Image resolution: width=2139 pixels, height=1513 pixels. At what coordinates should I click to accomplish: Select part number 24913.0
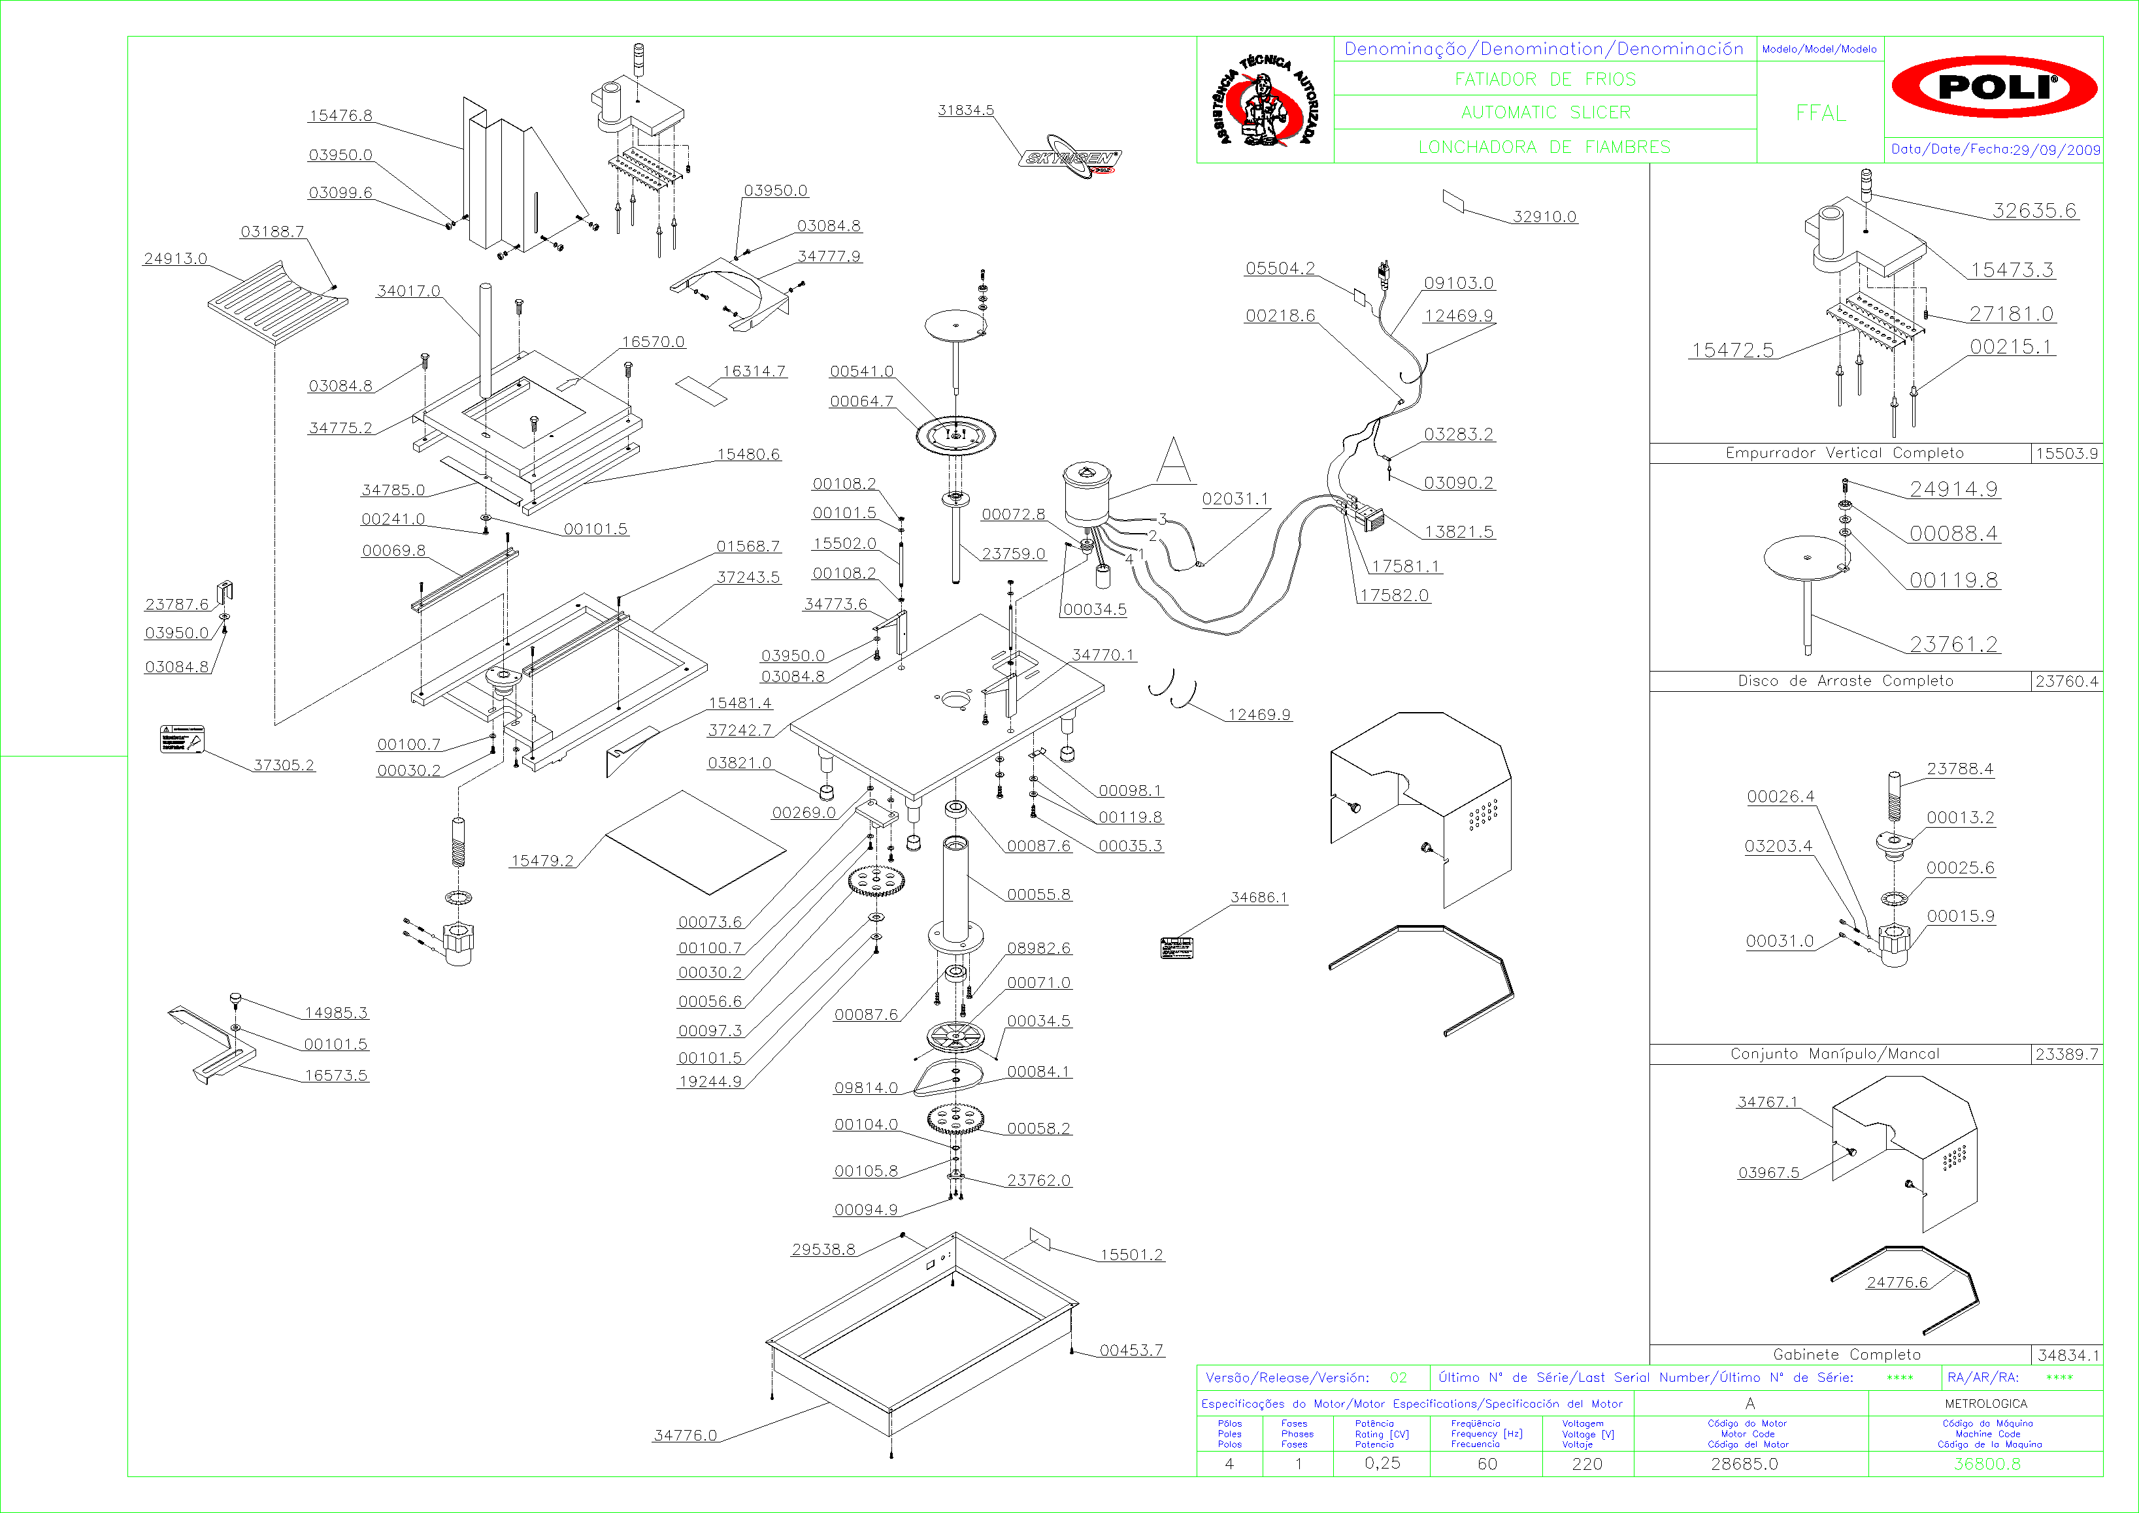(x=175, y=259)
